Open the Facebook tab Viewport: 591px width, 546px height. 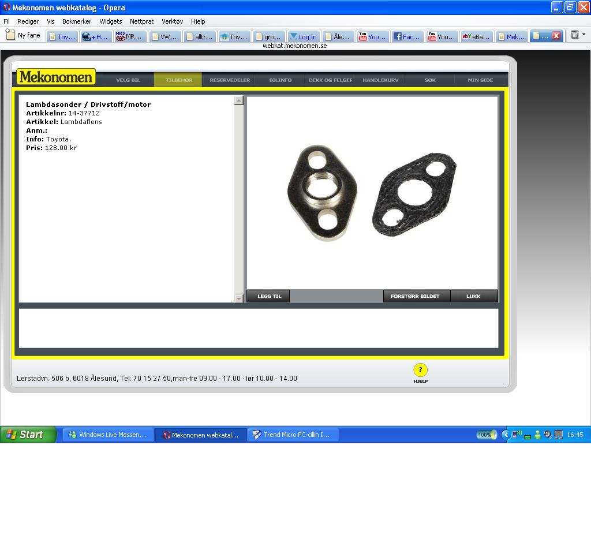[407, 36]
